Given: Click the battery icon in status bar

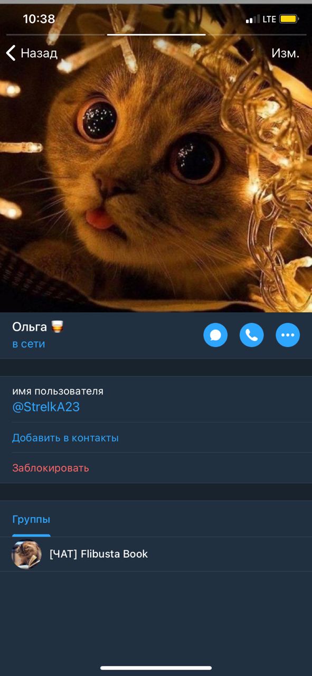Looking at the screenshot, I should pyautogui.click(x=289, y=19).
